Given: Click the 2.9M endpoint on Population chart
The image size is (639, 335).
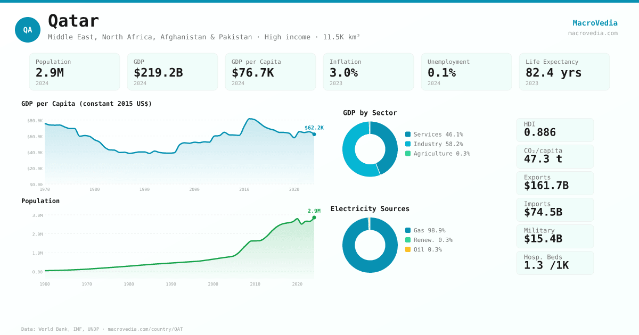Looking at the screenshot, I should [314, 217].
